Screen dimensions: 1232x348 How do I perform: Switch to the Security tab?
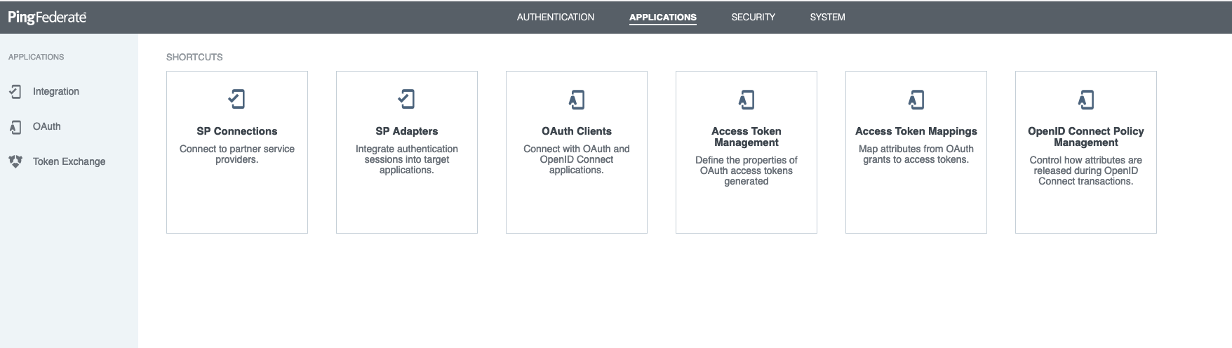point(753,17)
